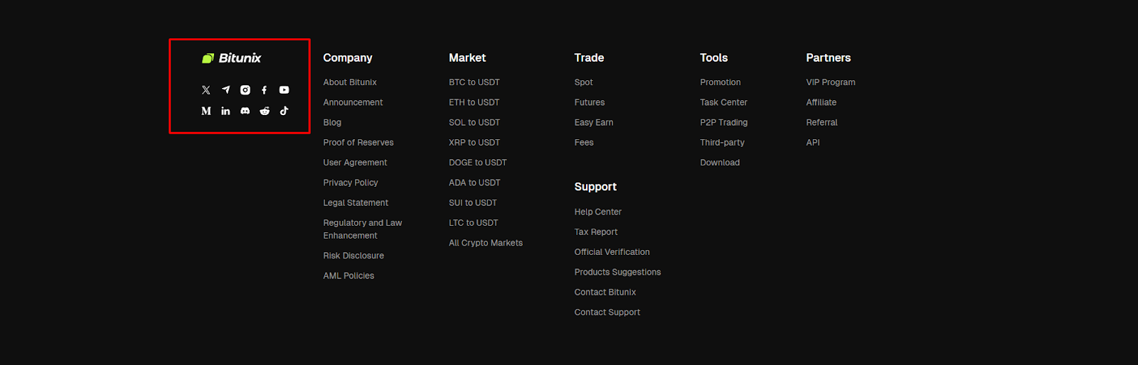Open the Help Center link
Image resolution: width=1138 pixels, height=365 pixels.
pyautogui.click(x=597, y=212)
